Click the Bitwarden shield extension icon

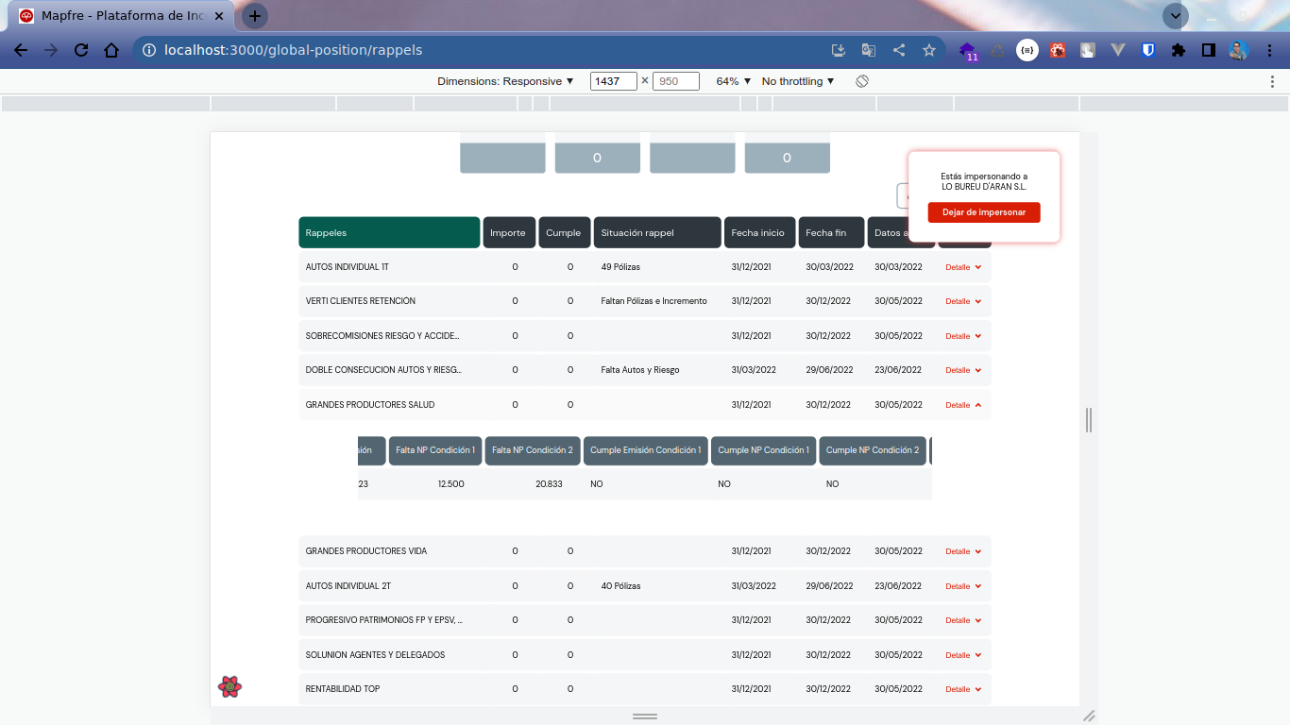pyautogui.click(x=1148, y=50)
